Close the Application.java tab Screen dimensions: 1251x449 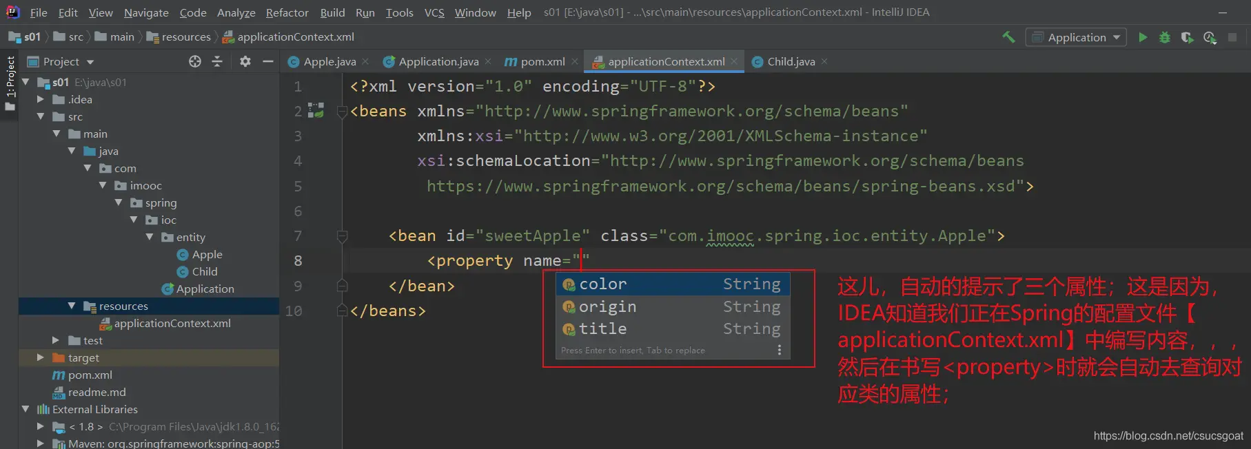coord(488,61)
